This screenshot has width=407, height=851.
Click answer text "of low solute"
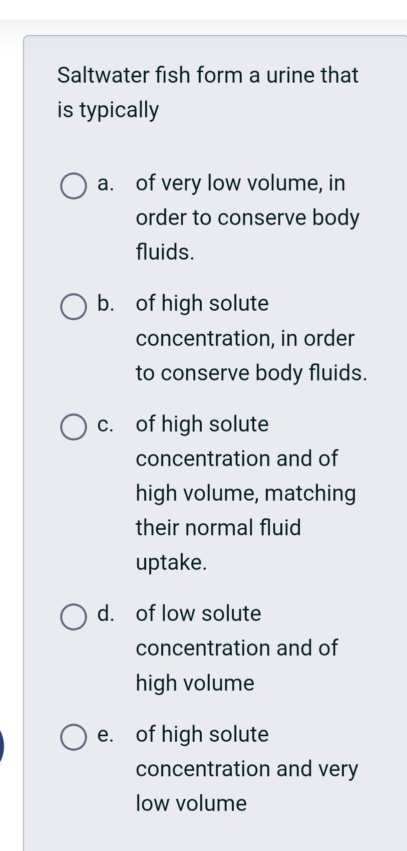(198, 613)
